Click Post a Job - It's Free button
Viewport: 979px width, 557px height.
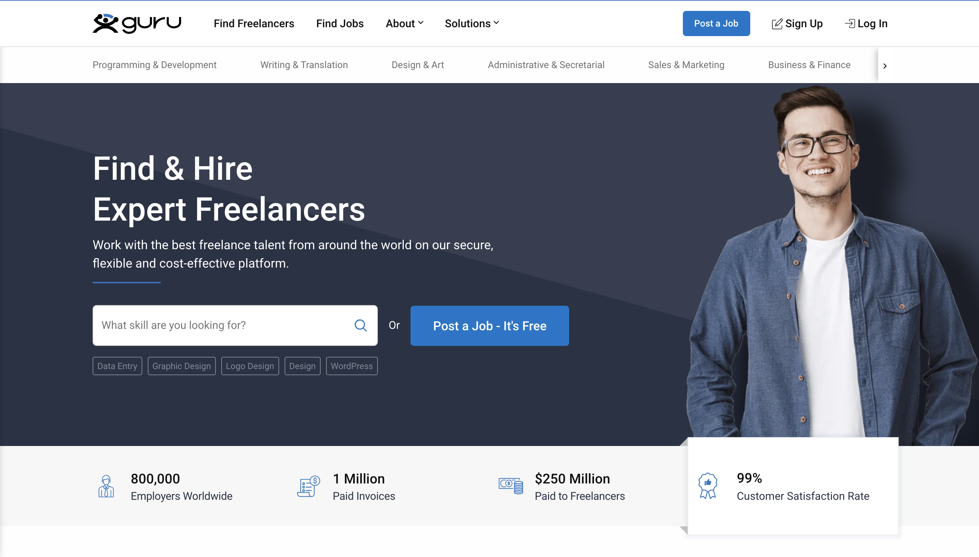[x=489, y=325]
